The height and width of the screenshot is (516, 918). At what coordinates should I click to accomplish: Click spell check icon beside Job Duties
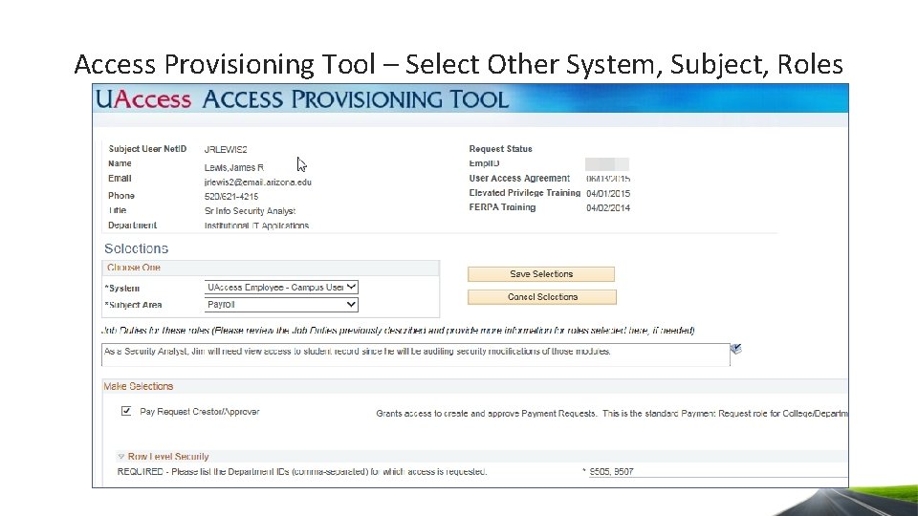point(736,350)
